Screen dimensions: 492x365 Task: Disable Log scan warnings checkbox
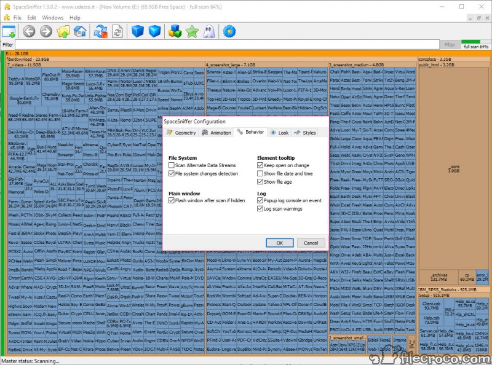pyautogui.click(x=260, y=208)
